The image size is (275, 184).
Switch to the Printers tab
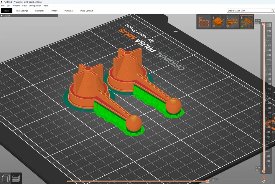[54, 11]
